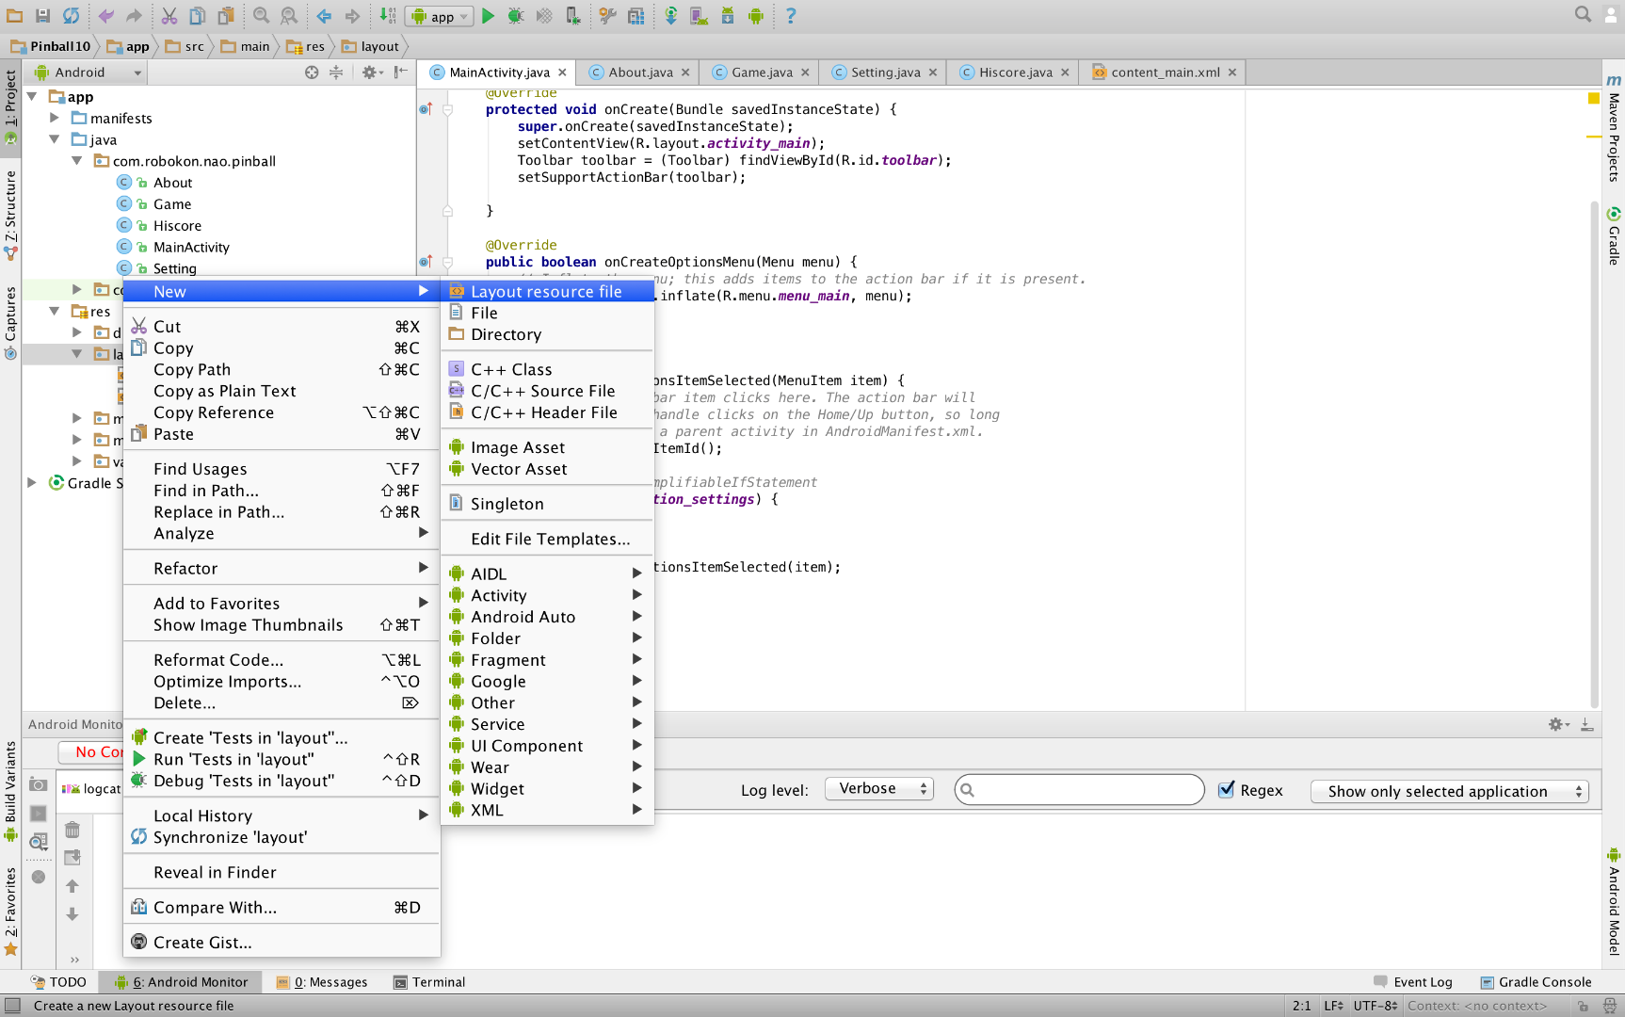The image size is (1625, 1017).
Task: Open the Terminal tool window button
Action: pyautogui.click(x=429, y=982)
